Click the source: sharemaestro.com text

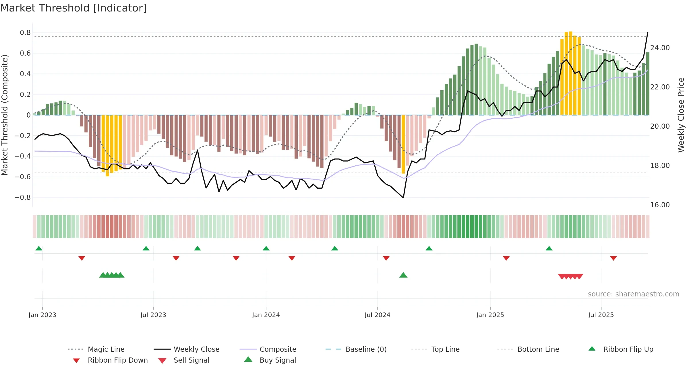click(x=634, y=294)
